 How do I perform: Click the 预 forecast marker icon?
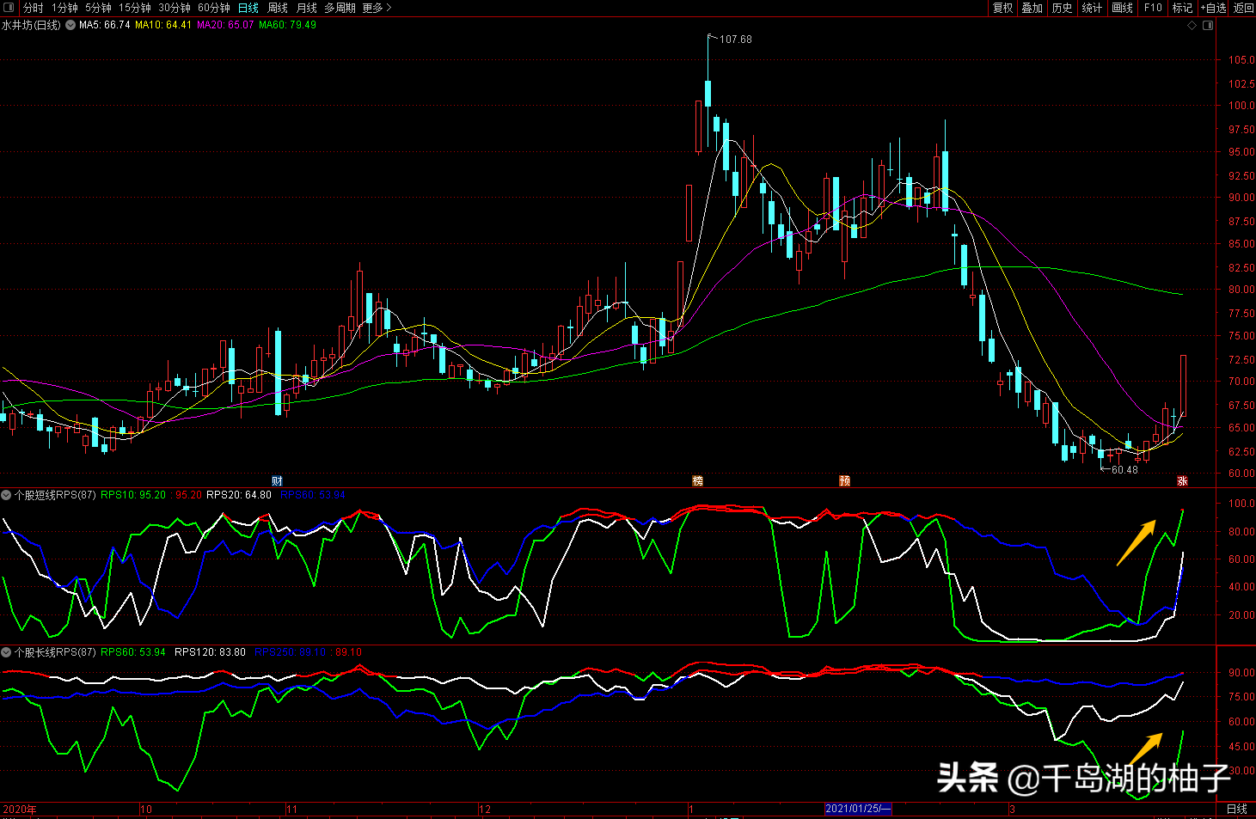point(845,481)
